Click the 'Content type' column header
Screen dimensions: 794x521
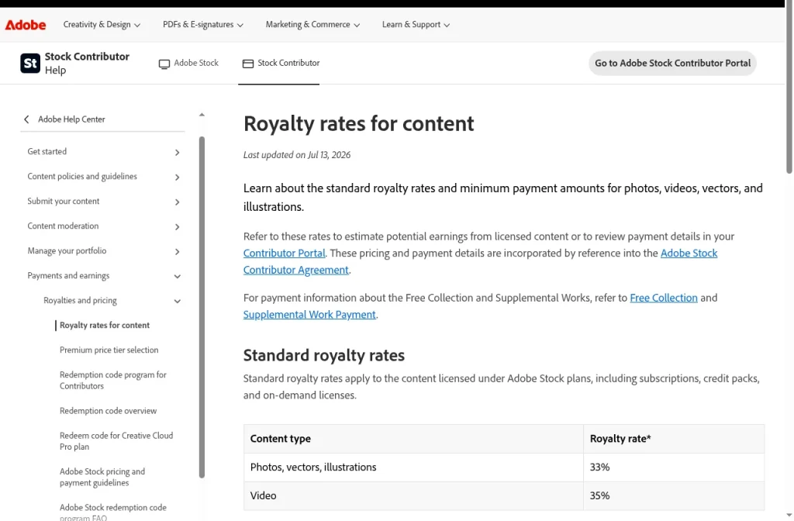click(x=413, y=439)
